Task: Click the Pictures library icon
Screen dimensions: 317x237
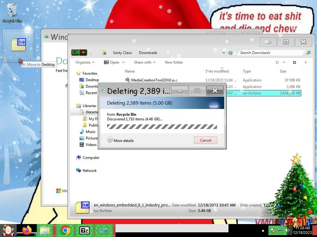Action: point(82,138)
